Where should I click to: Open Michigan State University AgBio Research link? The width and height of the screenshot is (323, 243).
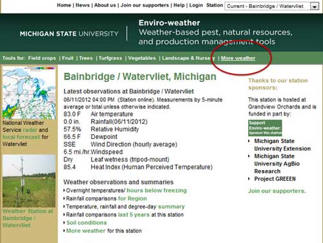pyautogui.click(x=277, y=164)
